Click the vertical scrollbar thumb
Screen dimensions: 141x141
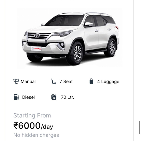(139, 128)
